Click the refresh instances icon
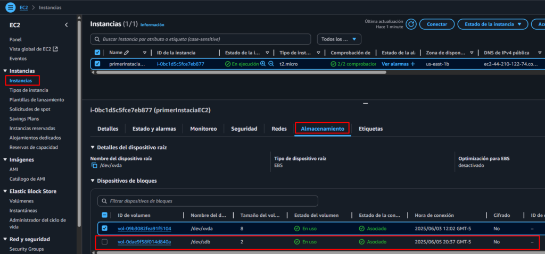This screenshot has width=545, height=254. click(x=411, y=24)
